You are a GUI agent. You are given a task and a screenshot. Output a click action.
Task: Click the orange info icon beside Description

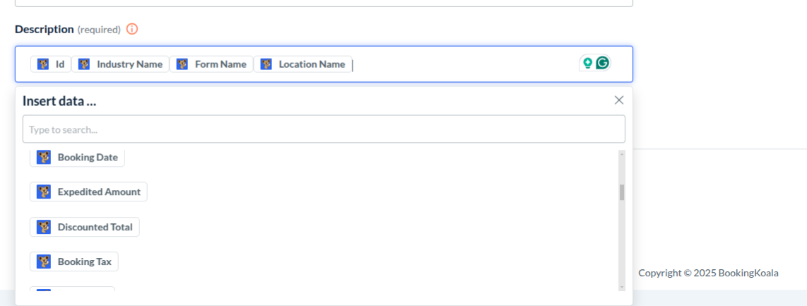(132, 29)
